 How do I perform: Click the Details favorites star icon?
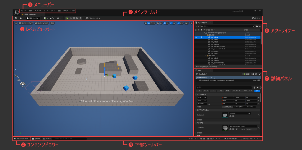click(x=257, y=87)
